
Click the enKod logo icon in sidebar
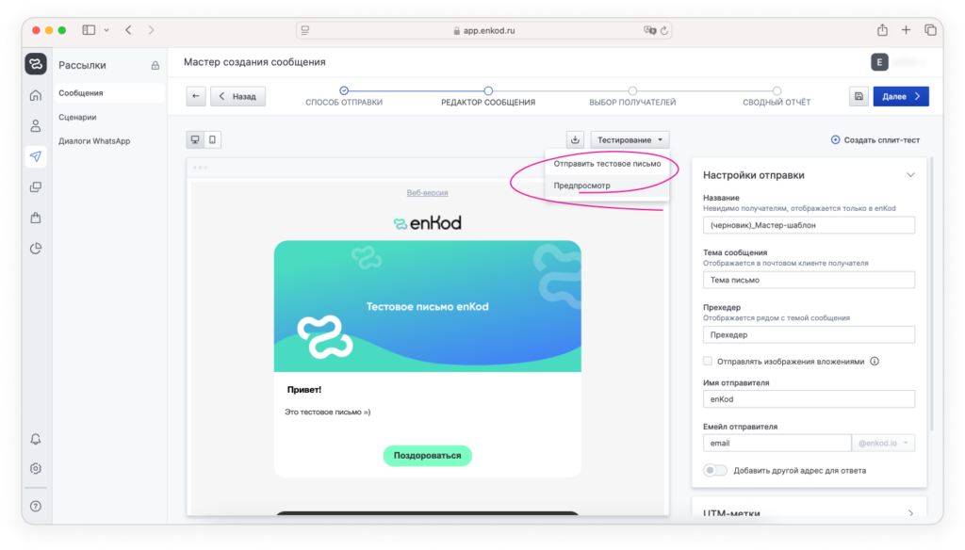(36, 64)
